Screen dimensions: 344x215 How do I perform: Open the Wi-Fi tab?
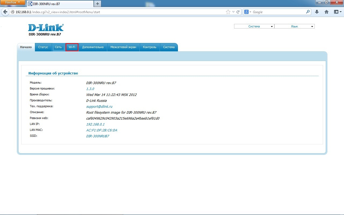(72, 47)
